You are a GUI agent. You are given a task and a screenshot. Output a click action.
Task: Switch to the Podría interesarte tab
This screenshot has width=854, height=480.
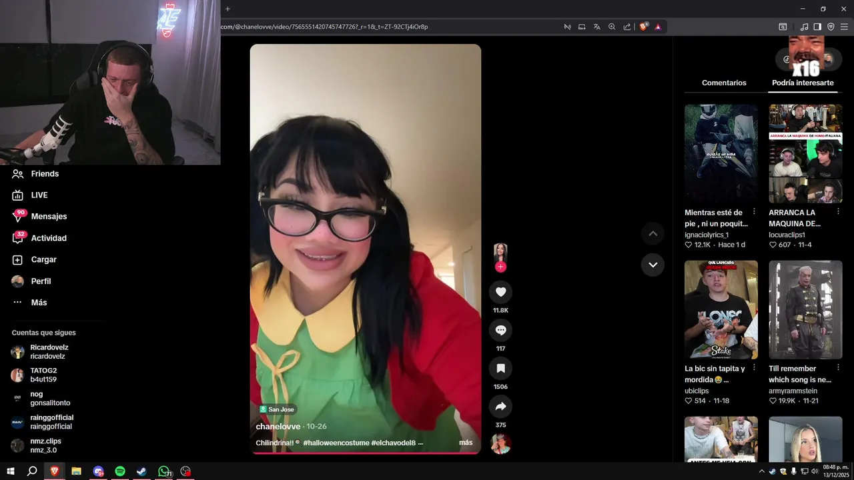tap(803, 83)
